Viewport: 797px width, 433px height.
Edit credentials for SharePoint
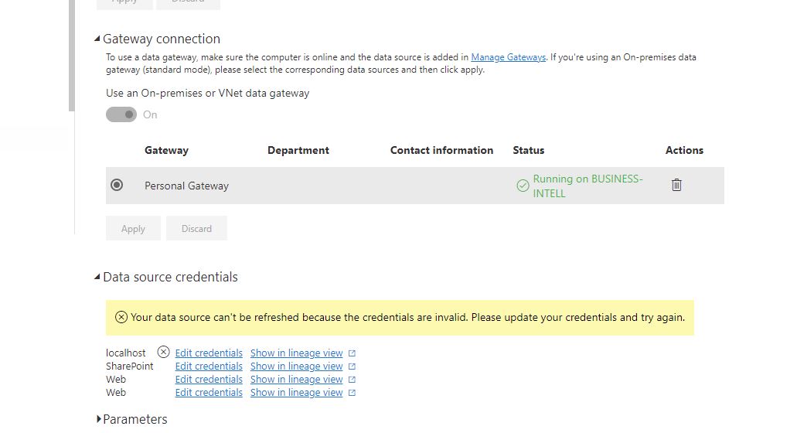tap(209, 367)
